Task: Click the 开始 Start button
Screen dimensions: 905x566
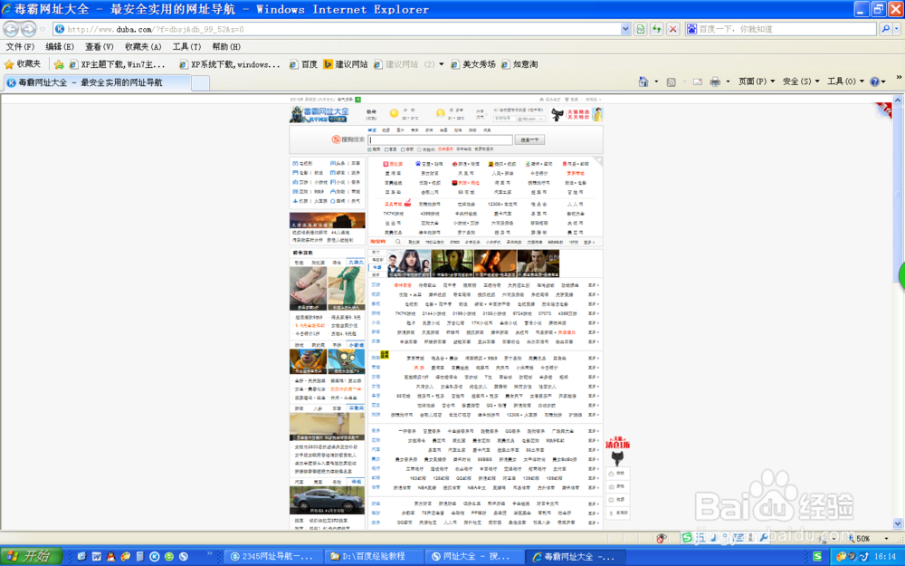Action: point(32,556)
